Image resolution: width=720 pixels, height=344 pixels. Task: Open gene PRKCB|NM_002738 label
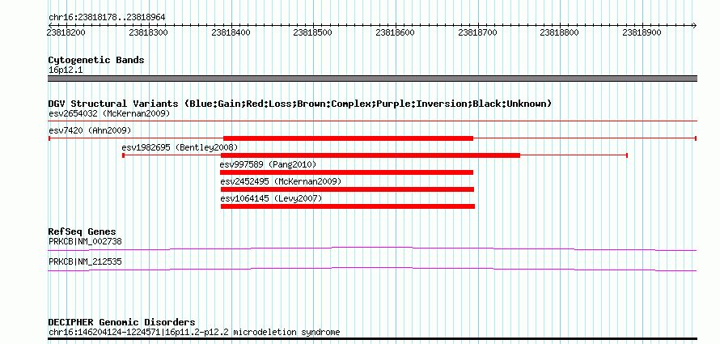[x=85, y=241]
